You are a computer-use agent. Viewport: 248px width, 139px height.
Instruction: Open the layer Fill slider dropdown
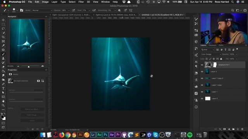(236, 59)
